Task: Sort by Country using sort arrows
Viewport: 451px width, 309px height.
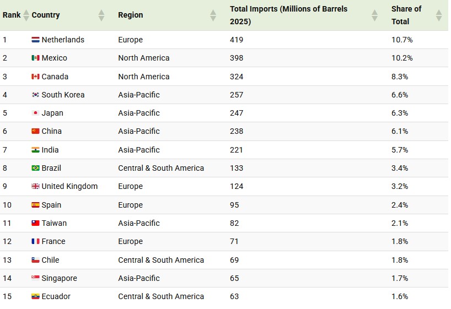Action: click(101, 15)
